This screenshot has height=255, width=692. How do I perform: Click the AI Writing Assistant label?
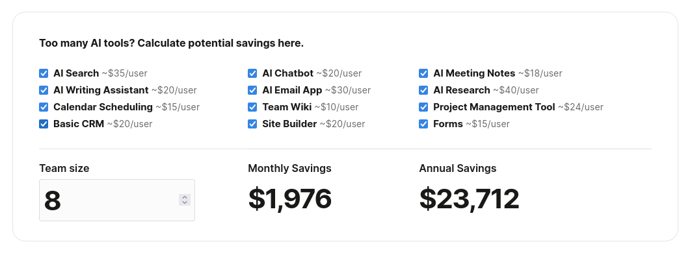(101, 90)
